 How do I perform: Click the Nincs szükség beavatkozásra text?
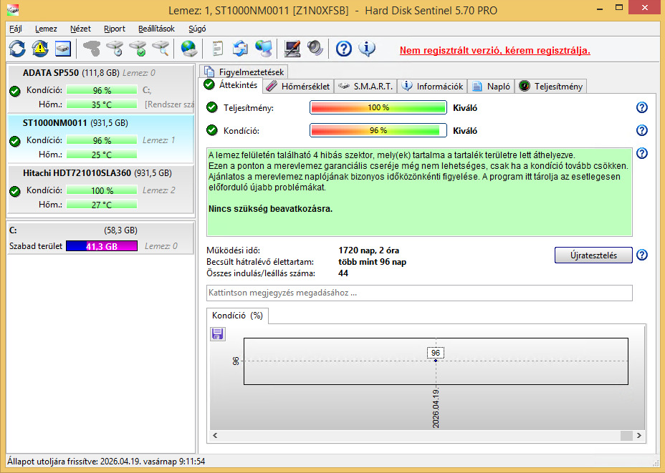click(x=271, y=209)
